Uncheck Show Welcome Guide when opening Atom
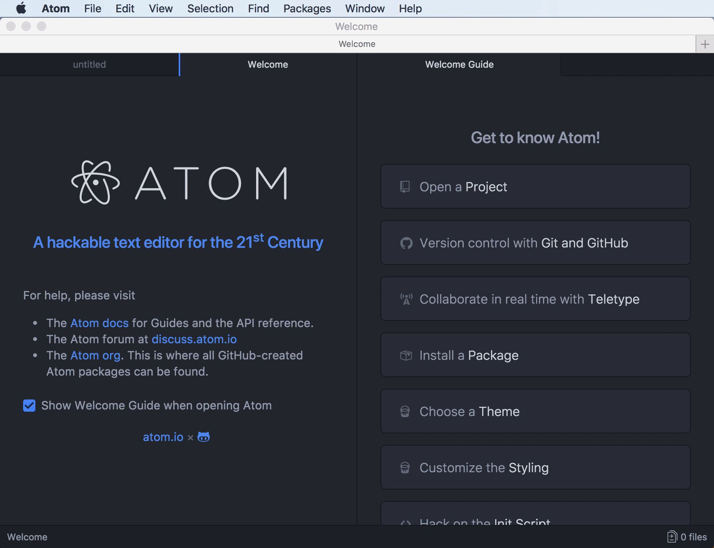The height and width of the screenshot is (548, 714). pyautogui.click(x=29, y=406)
